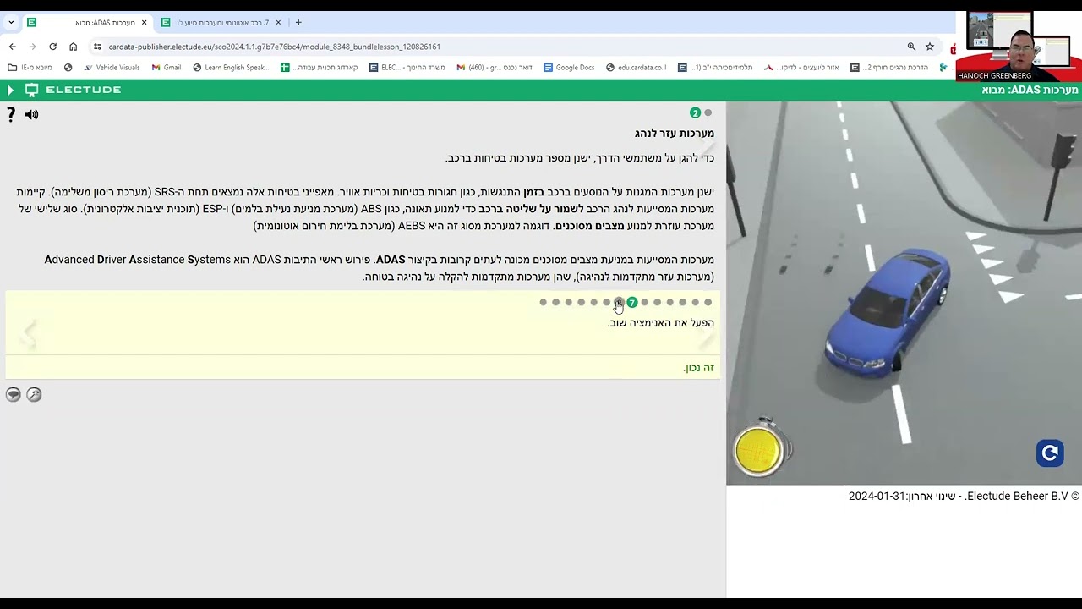Select the green page 2 indicator at top
The width and height of the screenshot is (1082, 609).
(x=695, y=112)
